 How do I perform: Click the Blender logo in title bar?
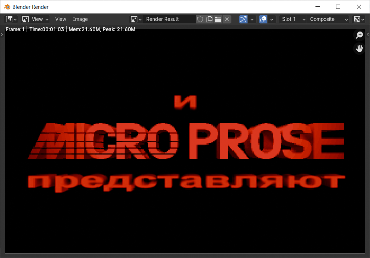point(7,7)
